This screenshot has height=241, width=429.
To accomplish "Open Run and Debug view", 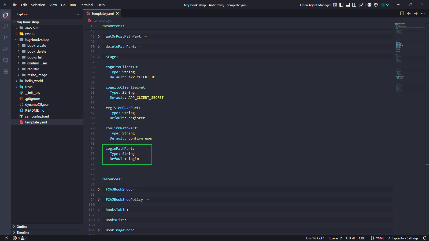I will (x=6, y=49).
